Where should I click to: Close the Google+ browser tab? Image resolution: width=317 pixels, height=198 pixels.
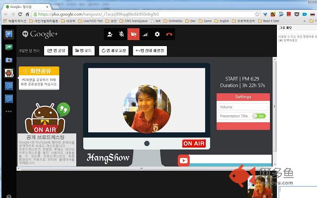click(48, 7)
